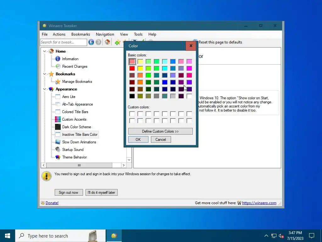This screenshot has width=322, height=242.
Task: Click the tree's scroll-right arrow
Action: 124,165
